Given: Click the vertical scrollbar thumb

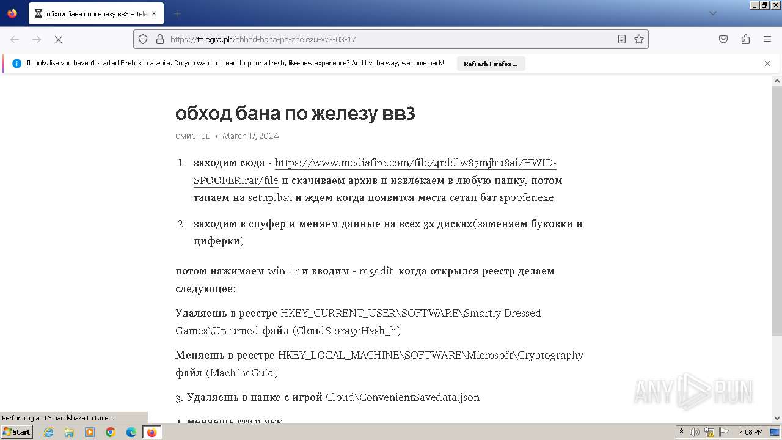Looking at the screenshot, I should (777, 210).
